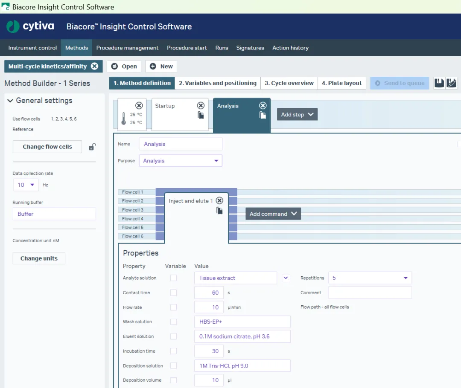Click the padlock icon beside Change flow cells
This screenshot has height=388, width=461.
point(92,147)
